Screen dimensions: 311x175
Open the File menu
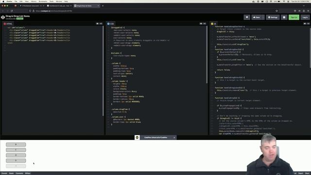pos(16,1)
